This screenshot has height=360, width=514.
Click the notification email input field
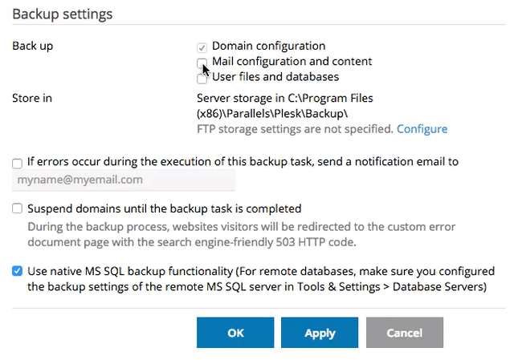pos(124,180)
